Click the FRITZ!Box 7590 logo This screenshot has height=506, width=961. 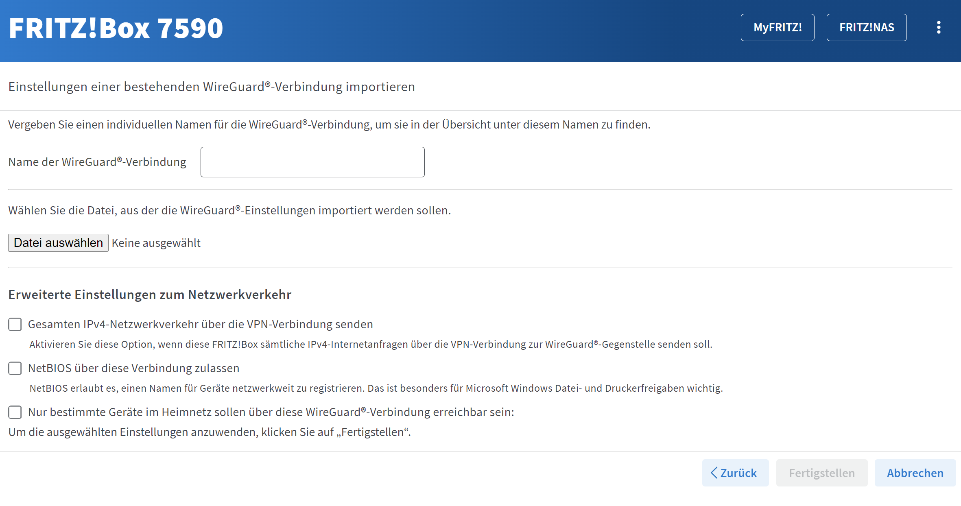pos(116,28)
